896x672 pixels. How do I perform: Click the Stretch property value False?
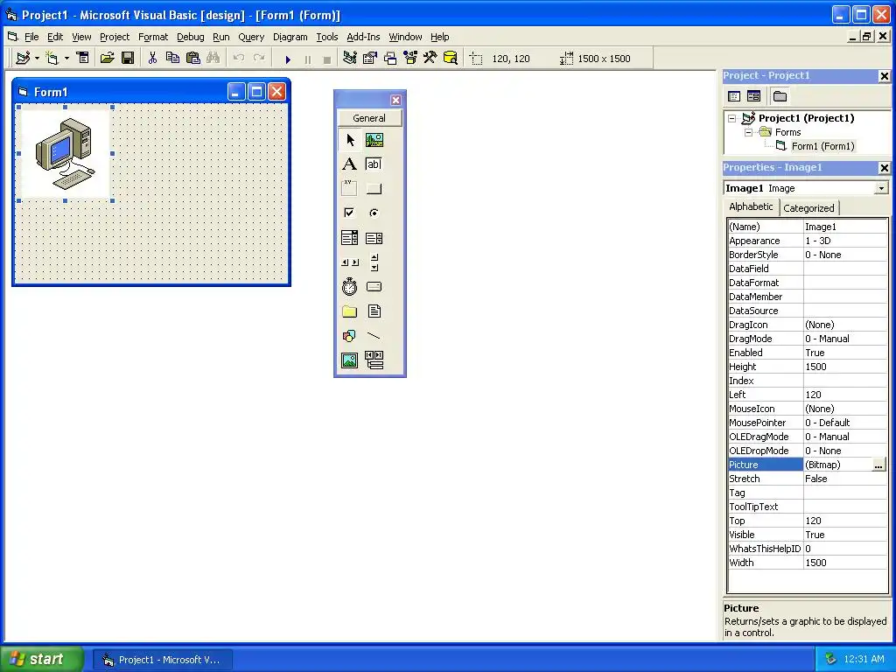point(845,479)
